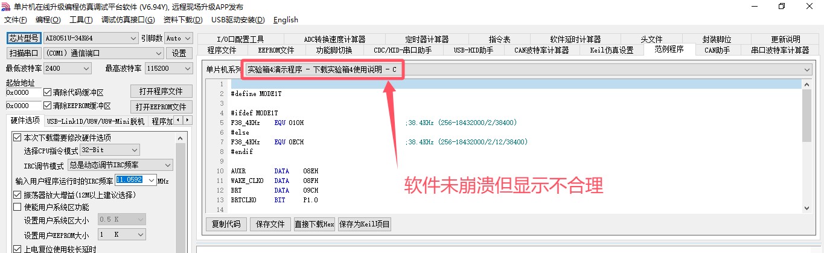The height and width of the screenshot is (253, 824).
Task: Open the 资料下载(V) menu
Action: pos(184,19)
